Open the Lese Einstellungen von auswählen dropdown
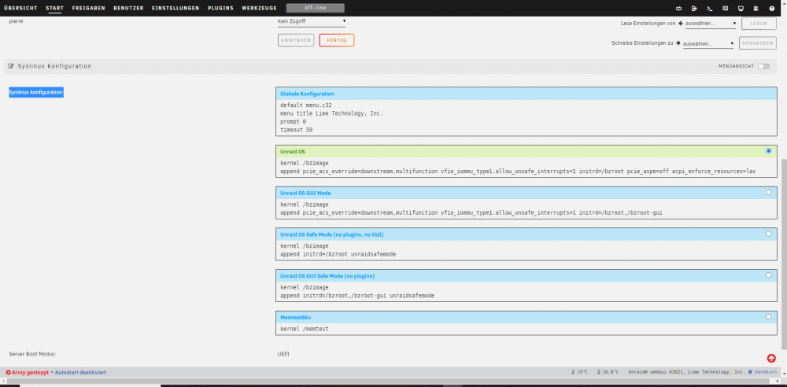 pos(711,23)
